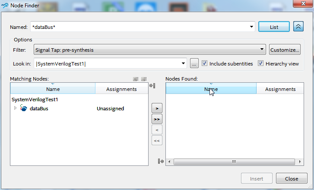Click the browse ... button next to Look in

[x=194, y=63]
